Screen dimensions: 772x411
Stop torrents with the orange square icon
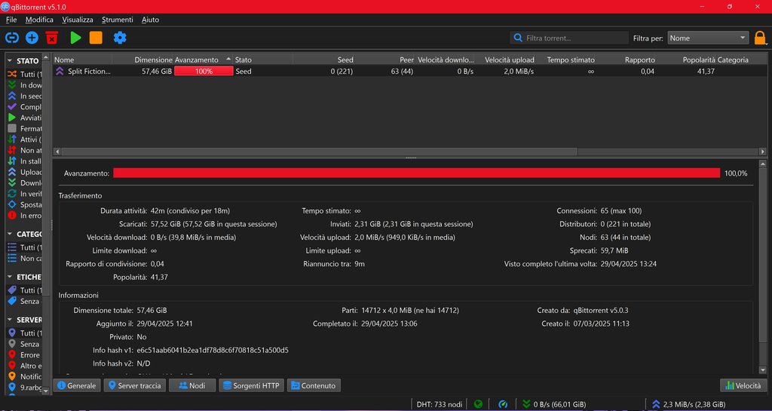96,38
